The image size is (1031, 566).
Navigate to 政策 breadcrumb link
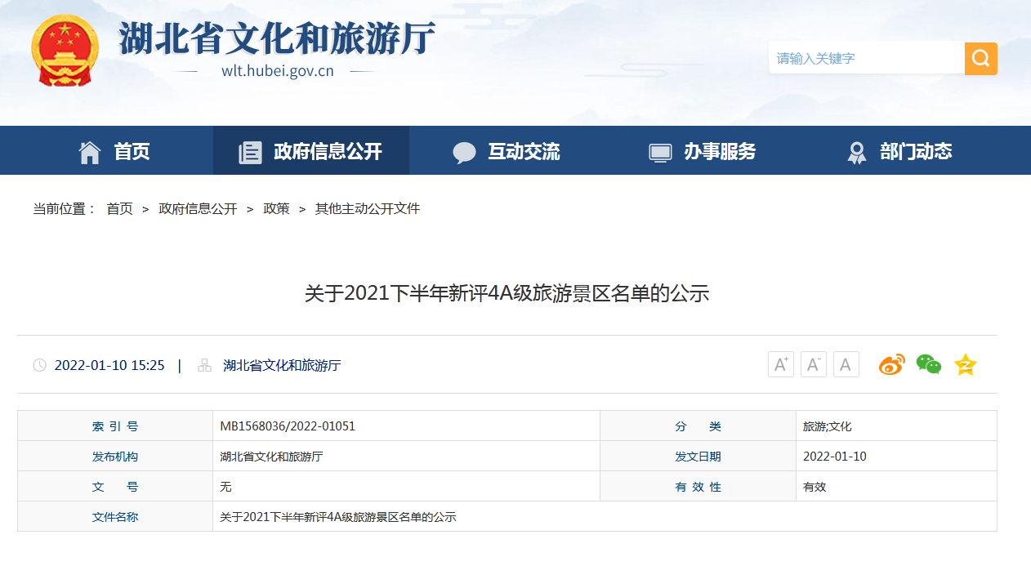click(x=276, y=209)
